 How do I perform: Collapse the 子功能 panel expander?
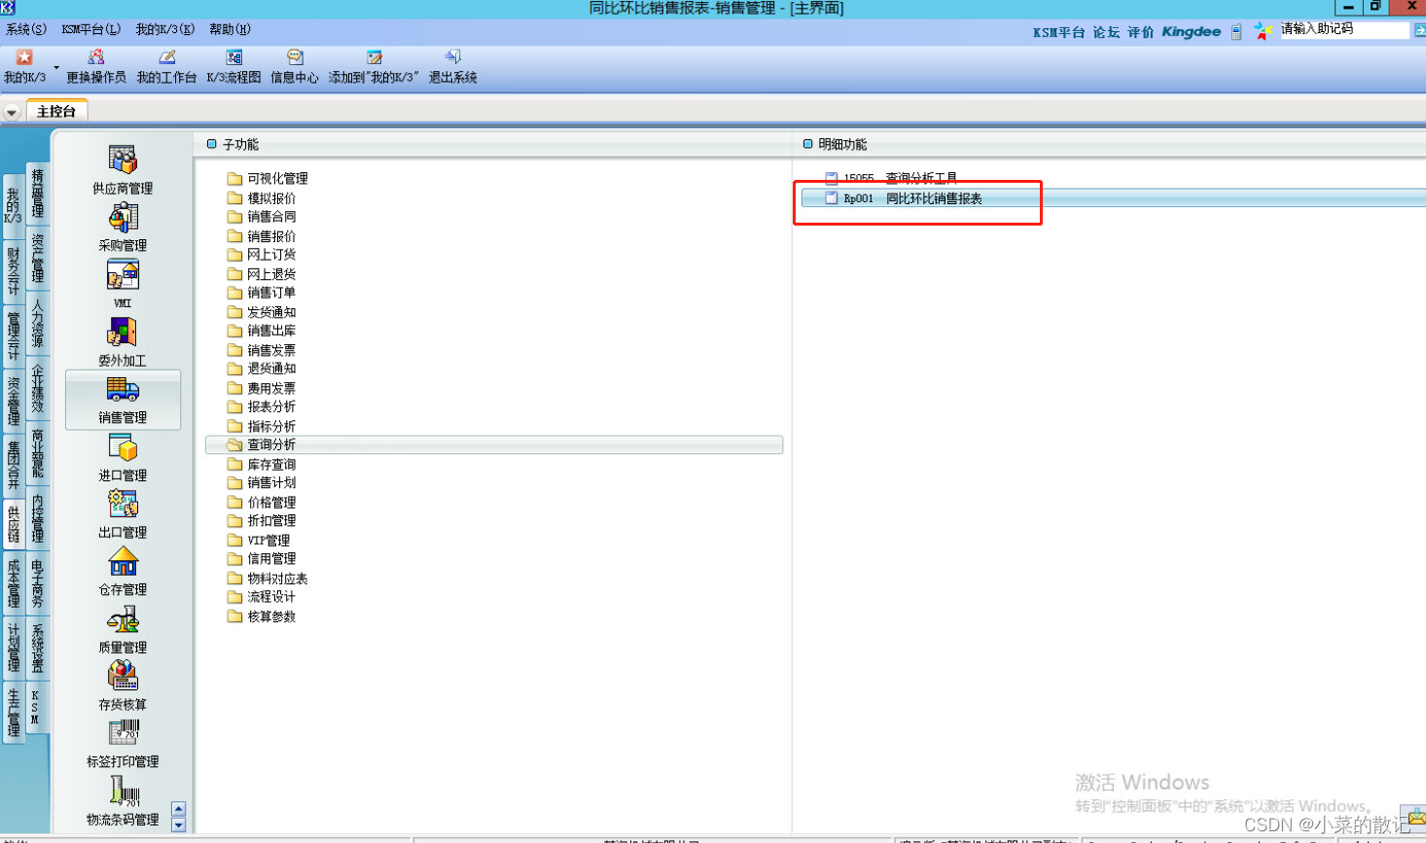coord(211,143)
